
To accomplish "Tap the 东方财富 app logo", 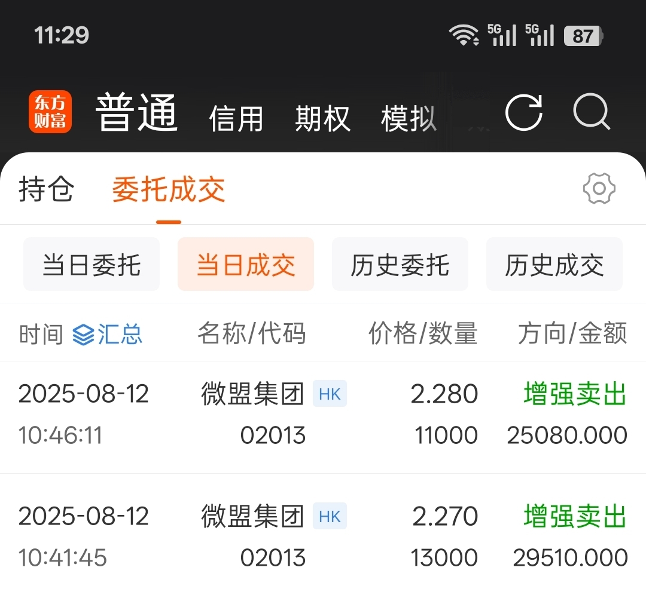I will click(50, 112).
